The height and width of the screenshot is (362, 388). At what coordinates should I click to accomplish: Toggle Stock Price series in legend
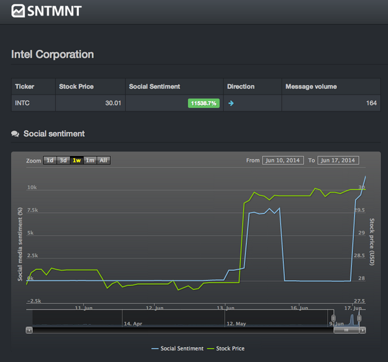click(x=225, y=348)
